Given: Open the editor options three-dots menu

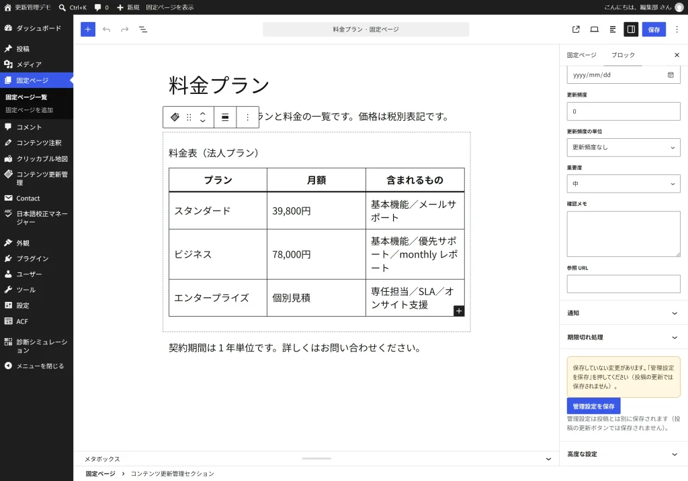Looking at the screenshot, I should pyautogui.click(x=677, y=30).
